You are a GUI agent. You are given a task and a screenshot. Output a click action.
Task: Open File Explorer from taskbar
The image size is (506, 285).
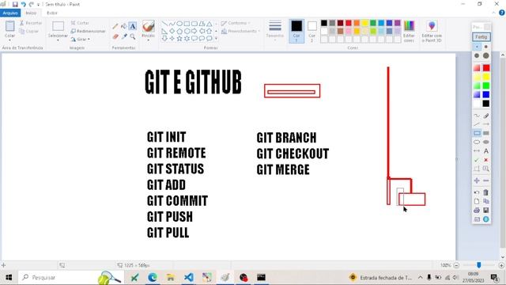(x=171, y=277)
